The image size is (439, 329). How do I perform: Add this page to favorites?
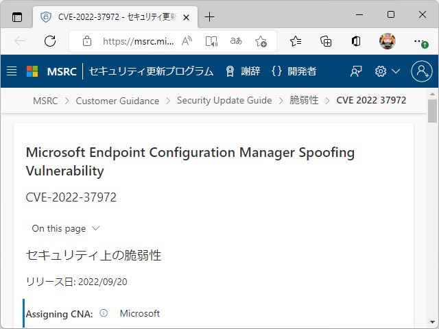261,41
